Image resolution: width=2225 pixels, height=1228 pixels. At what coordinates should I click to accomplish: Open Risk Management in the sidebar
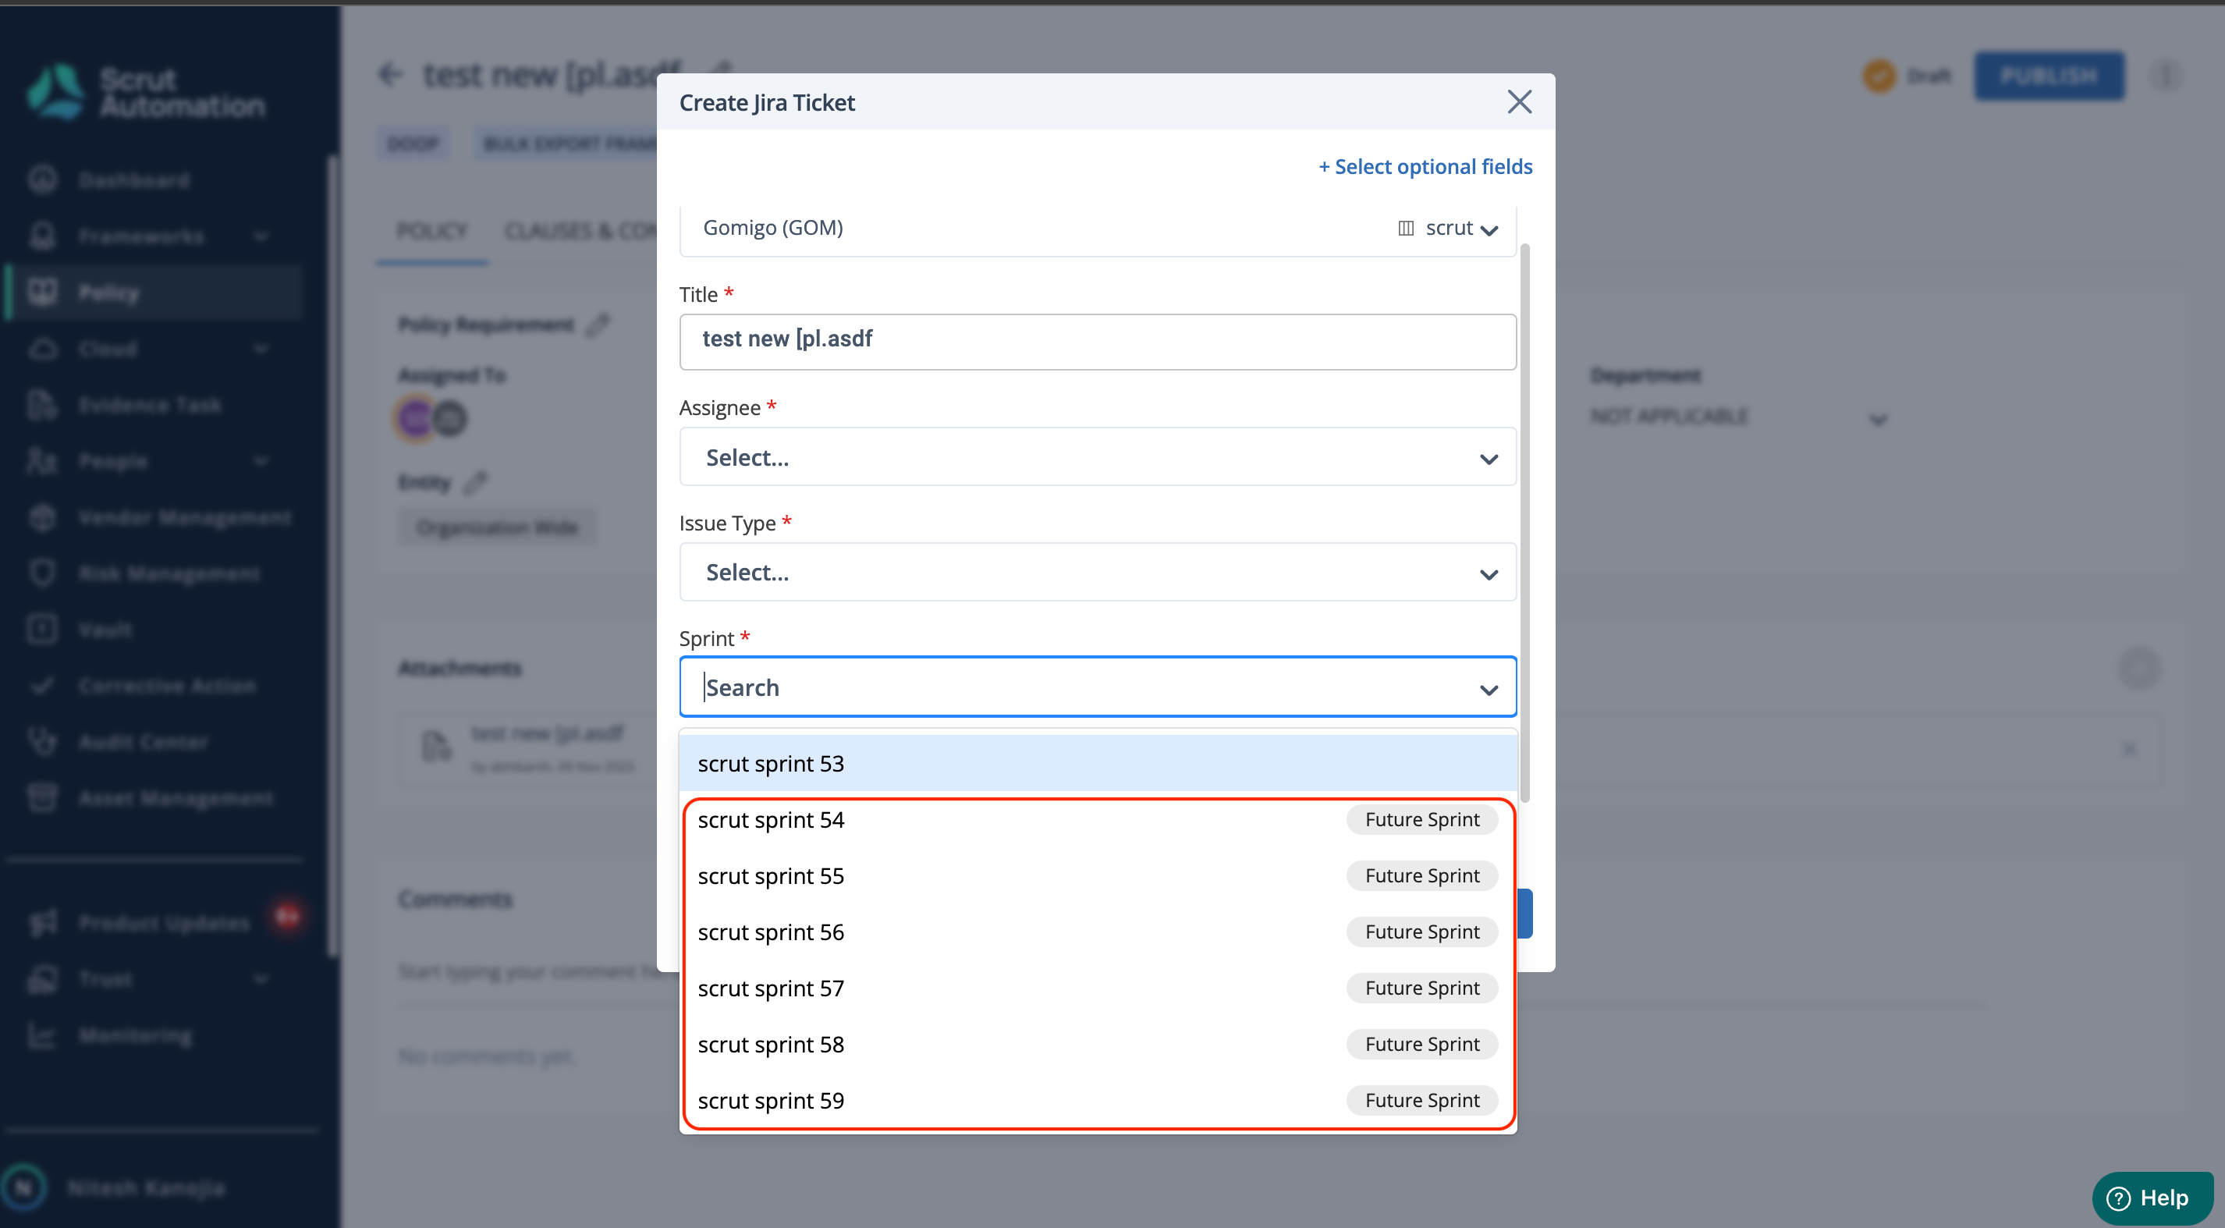pyautogui.click(x=169, y=573)
